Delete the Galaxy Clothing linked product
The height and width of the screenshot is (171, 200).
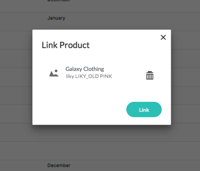coord(150,75)
